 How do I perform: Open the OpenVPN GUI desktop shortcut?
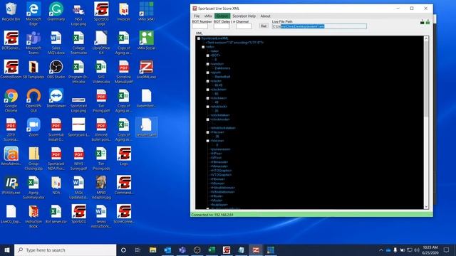(33, 100)
